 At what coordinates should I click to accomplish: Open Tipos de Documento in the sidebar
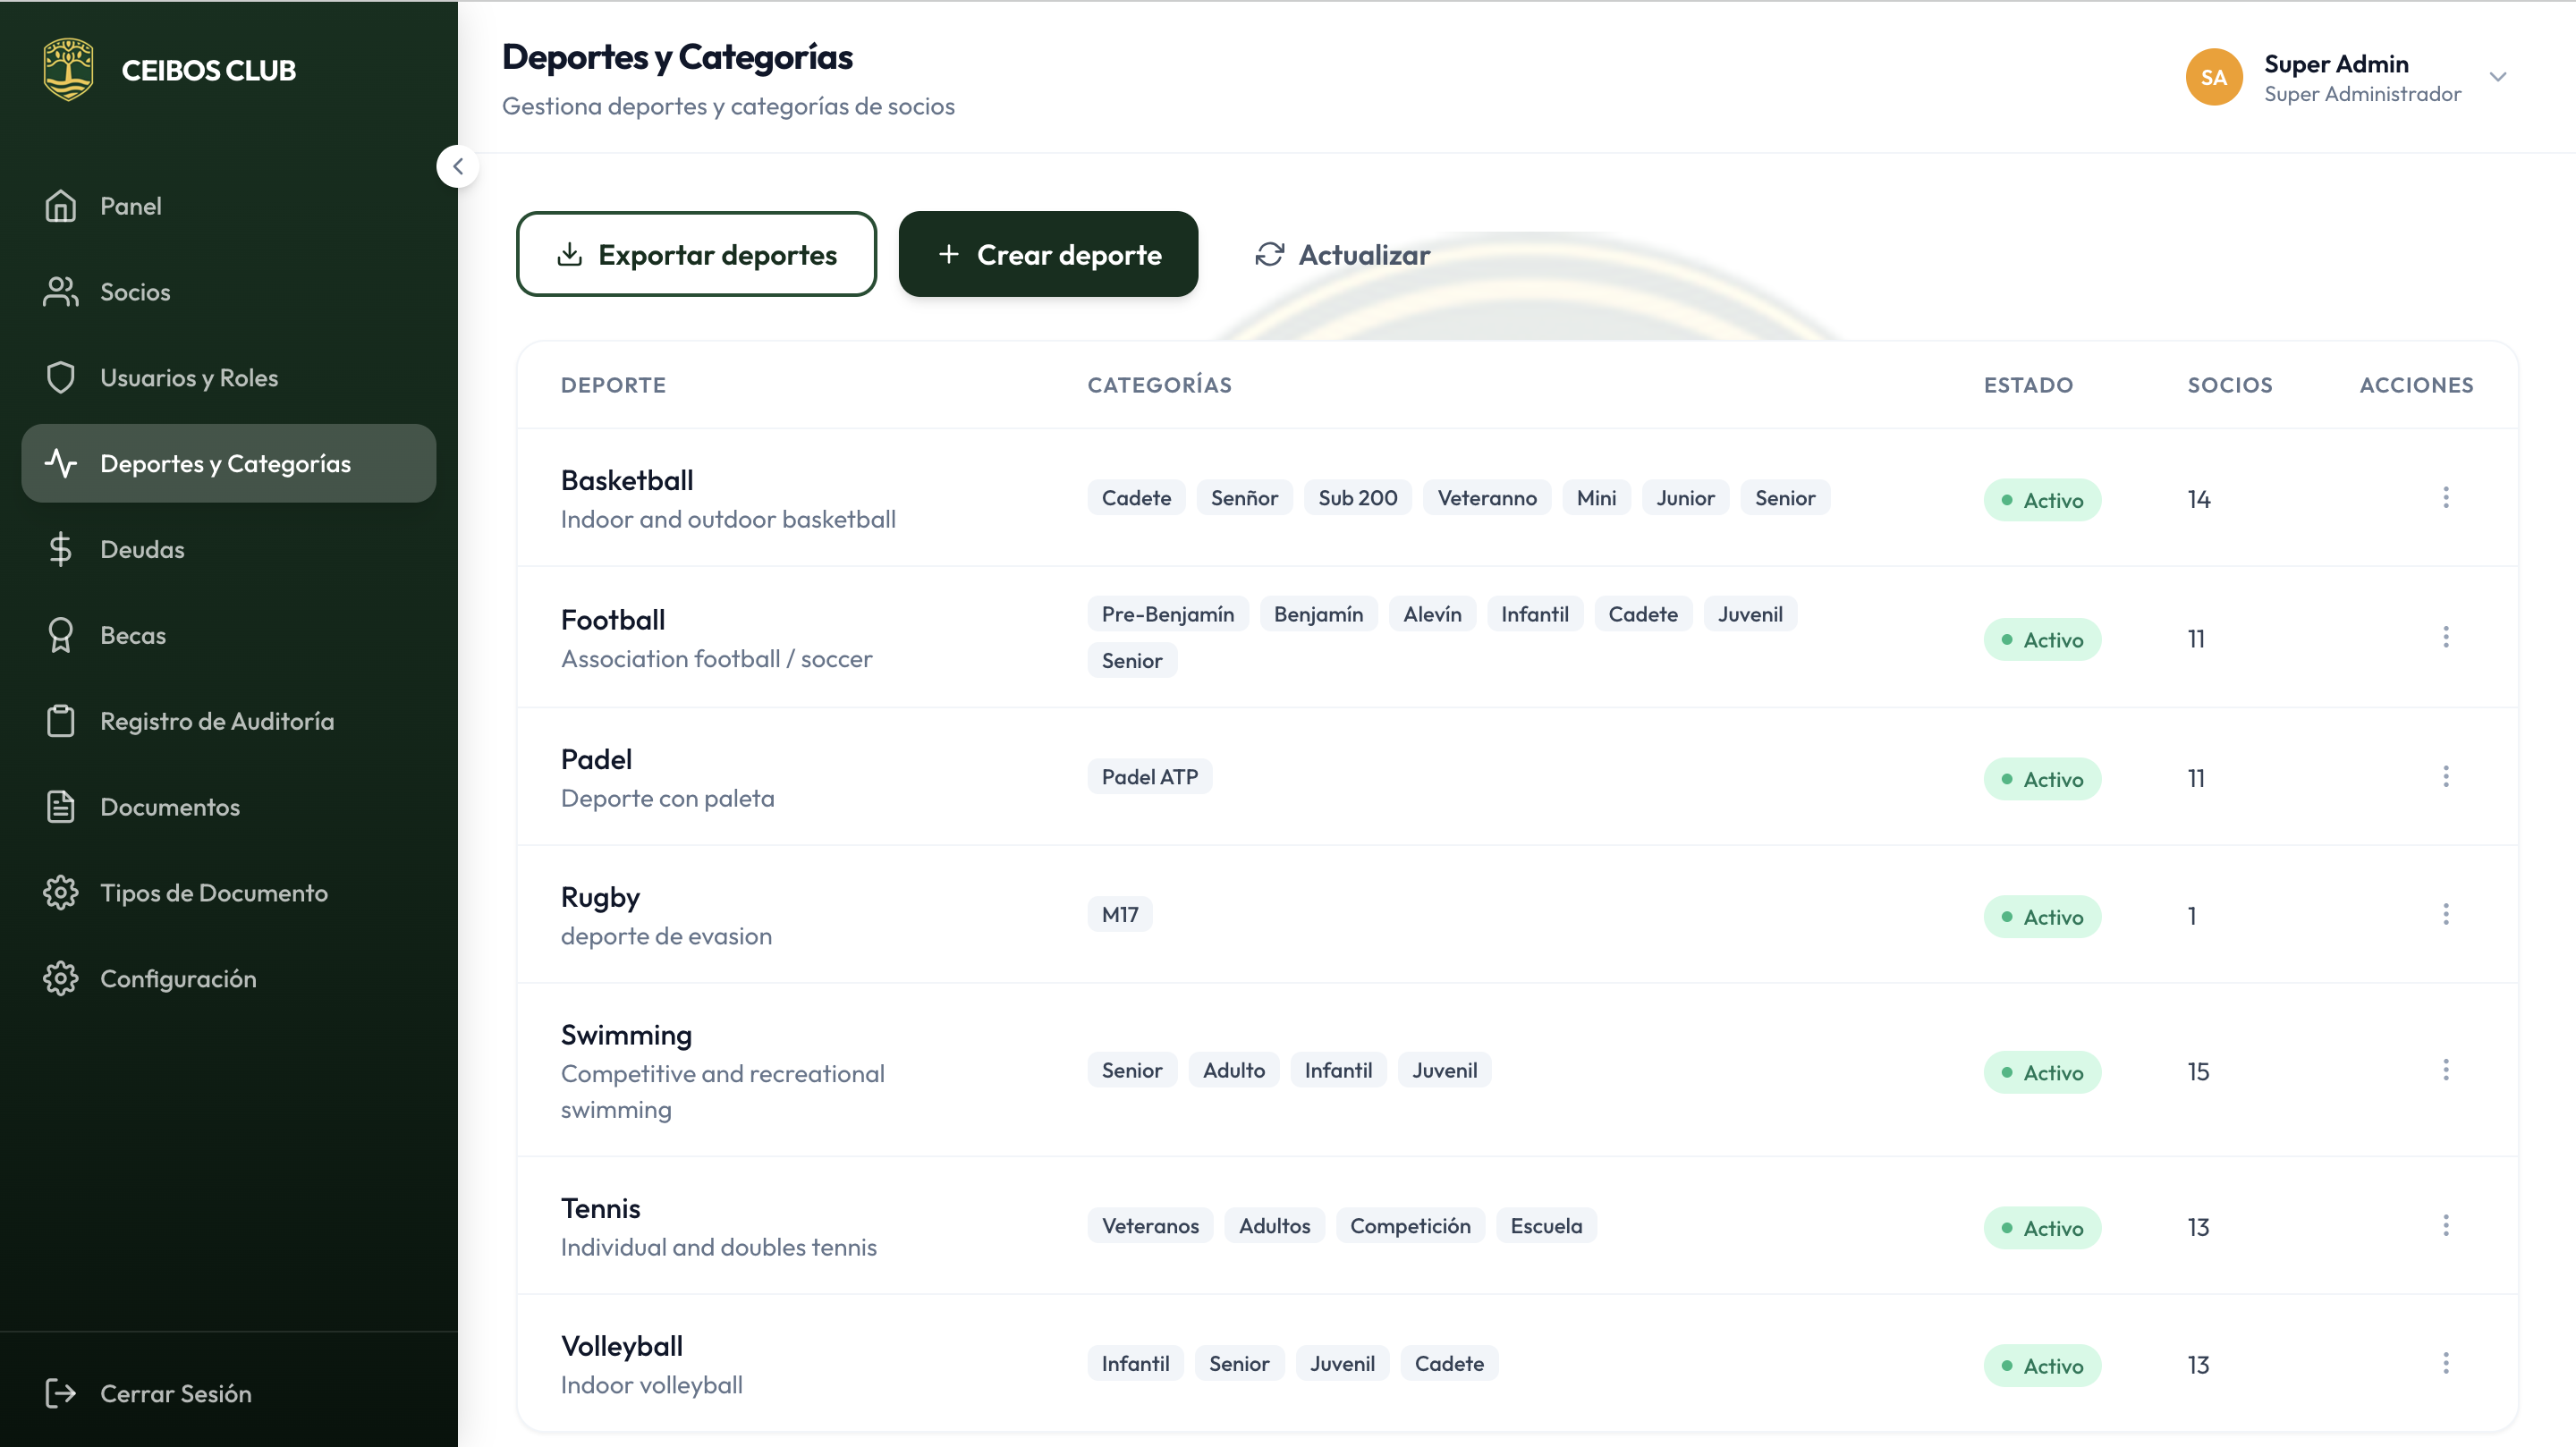(x=213, y=893)
